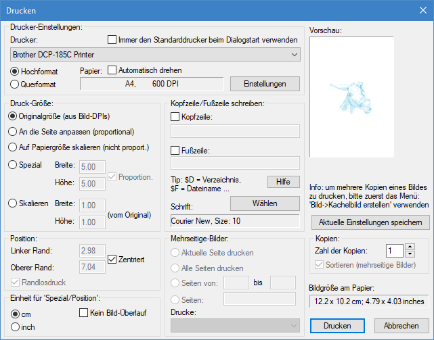Click the Kopfzeile text field
The width and height of the screenshot is (434, 340).
(235, 131)
